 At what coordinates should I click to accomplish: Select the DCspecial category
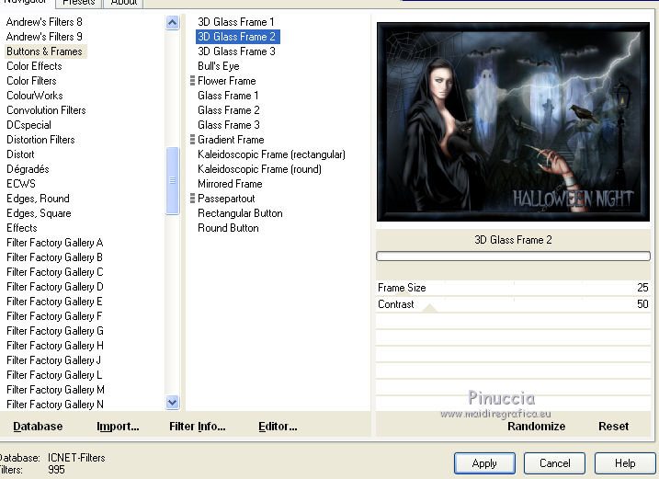[x=29, y=125]
